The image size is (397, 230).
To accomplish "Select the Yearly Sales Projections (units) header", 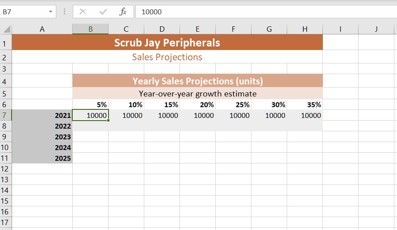I will 197,81.
